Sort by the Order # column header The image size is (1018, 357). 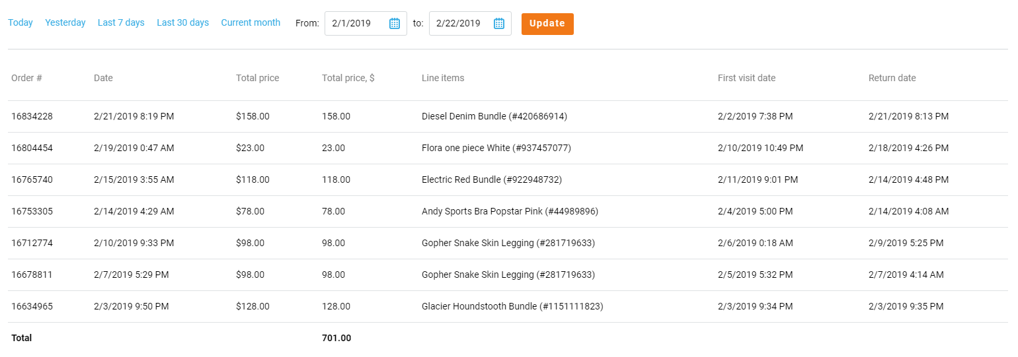(x=26, y=78)
